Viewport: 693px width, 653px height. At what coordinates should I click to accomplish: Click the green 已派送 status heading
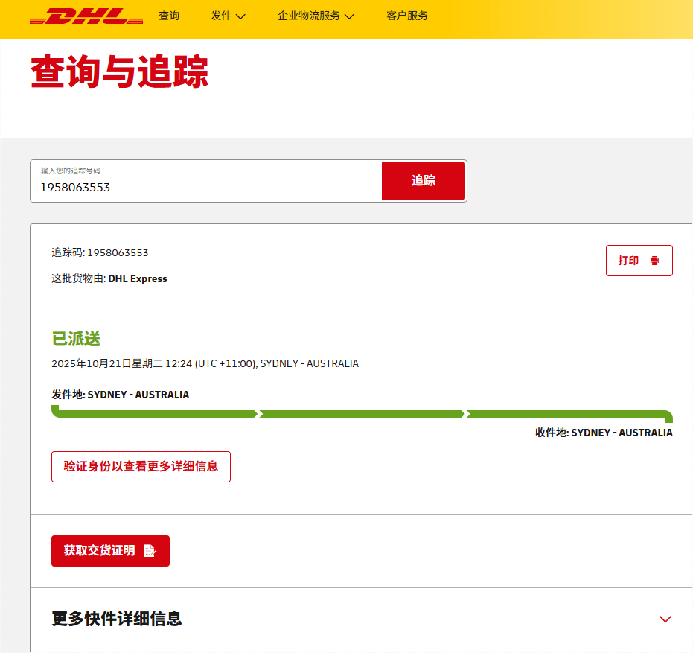click(76, 339)
